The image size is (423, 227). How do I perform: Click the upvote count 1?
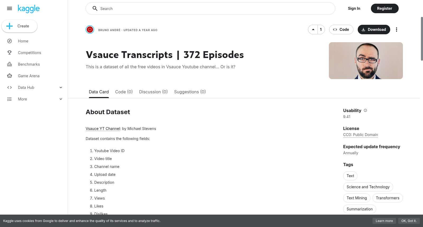tap(321, 30)
